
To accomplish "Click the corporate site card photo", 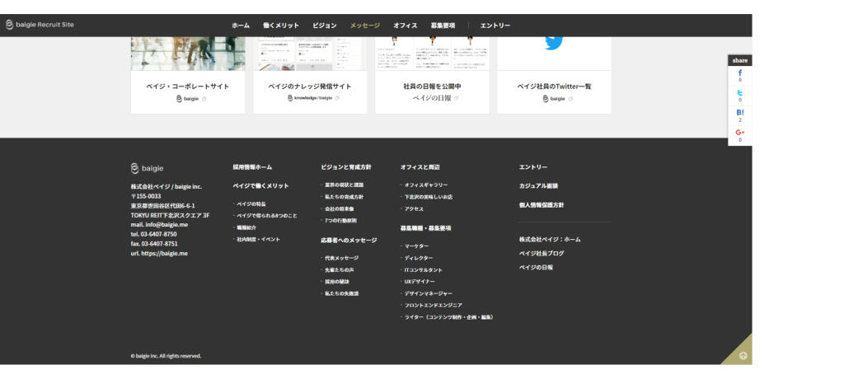I will click(x=188, y=54).
